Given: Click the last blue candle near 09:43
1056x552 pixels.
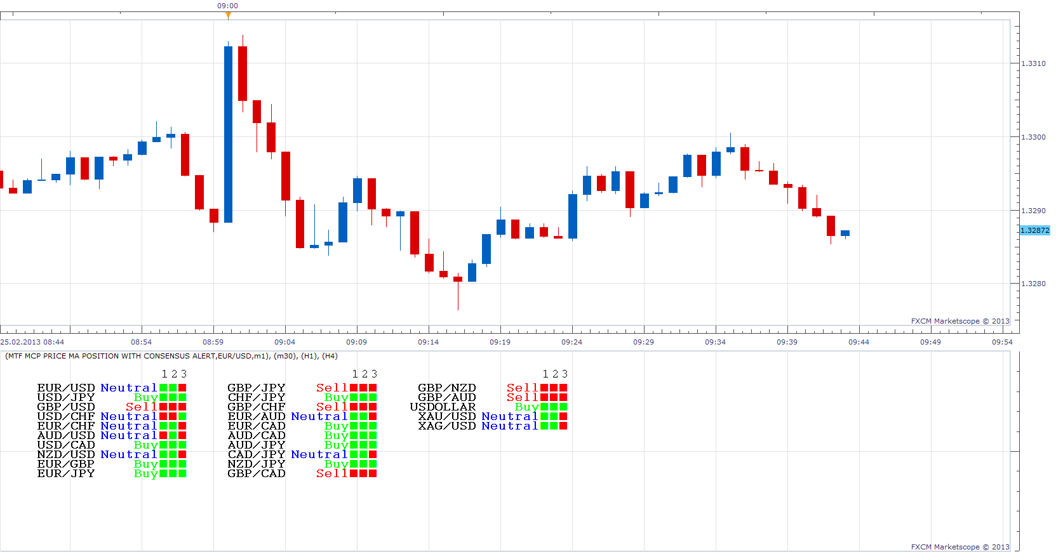Looking at the screenshot, I should pyautogui.click(x=845, y=233).
